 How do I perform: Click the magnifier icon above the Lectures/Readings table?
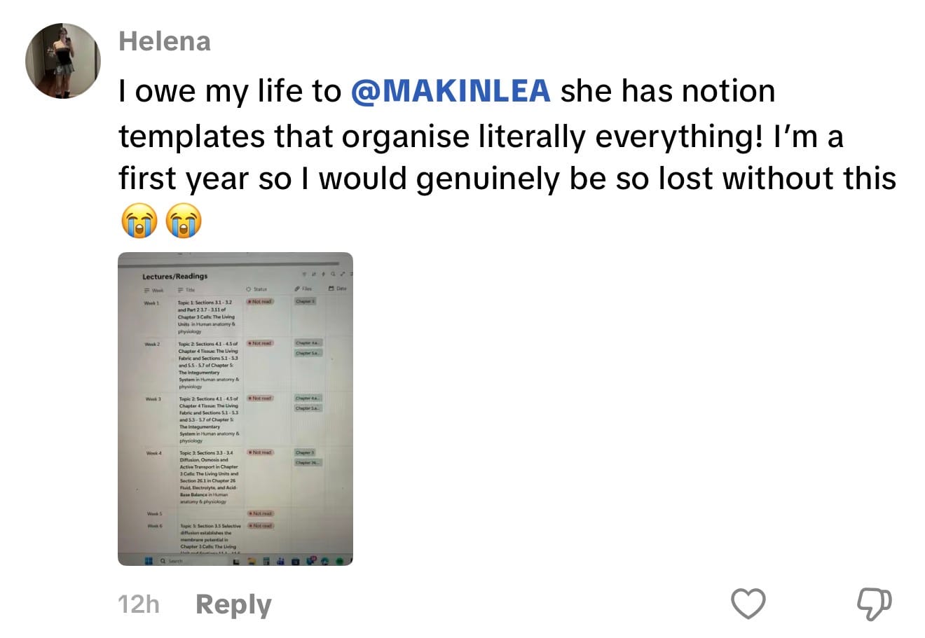333,275
